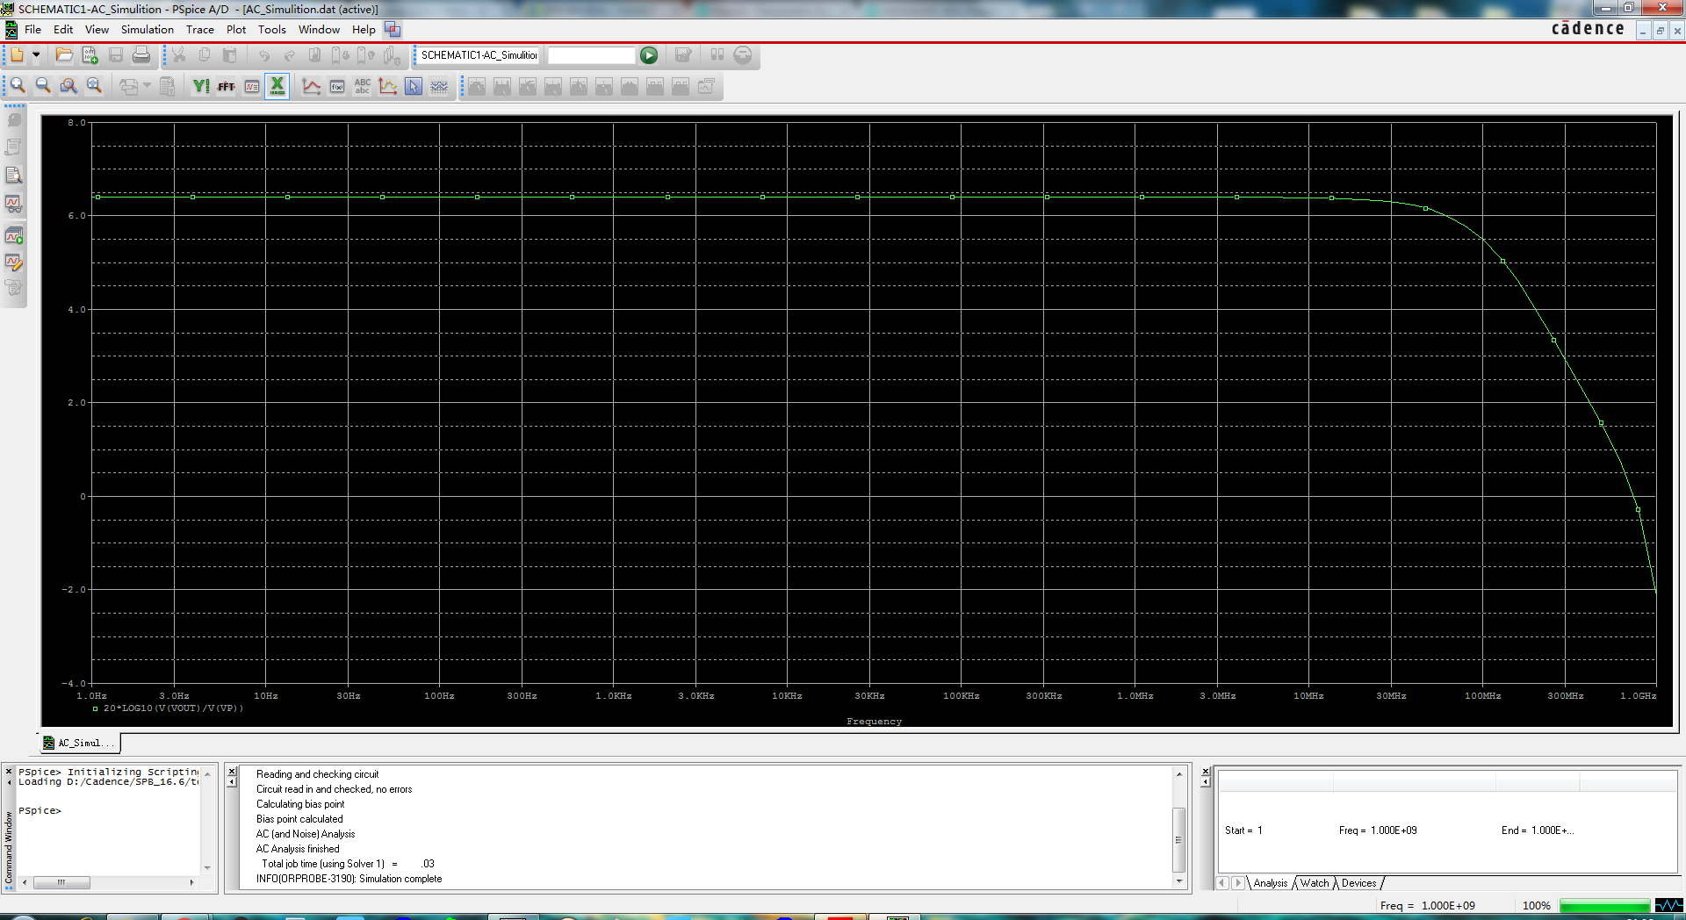This screenshot has width=1686, height=920.
Task: Click the f(x) Evaluate Measurement icon
Action: [337, 86]
